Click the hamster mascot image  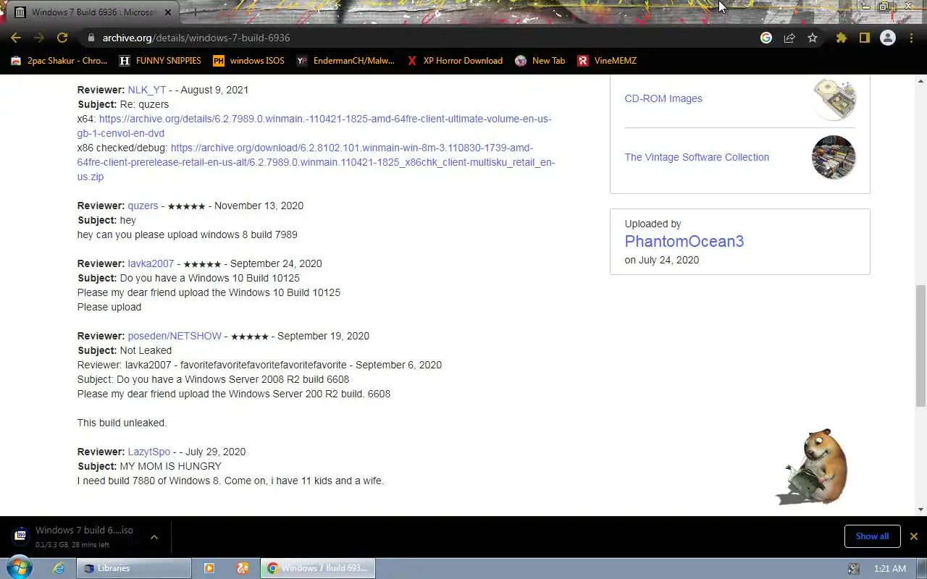pos(813,466)
